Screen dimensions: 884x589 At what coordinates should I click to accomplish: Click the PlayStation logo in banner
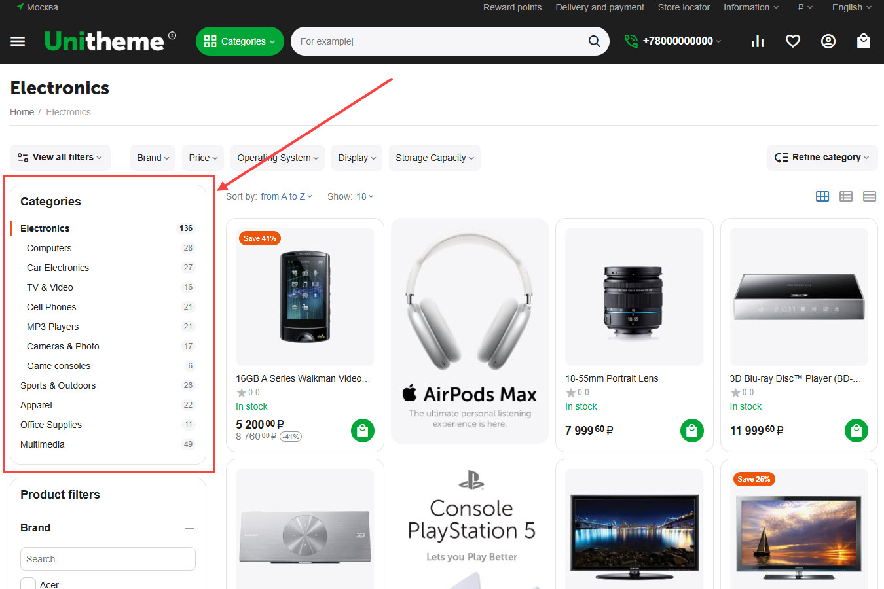pyautogui.click(x=471, y=480)
